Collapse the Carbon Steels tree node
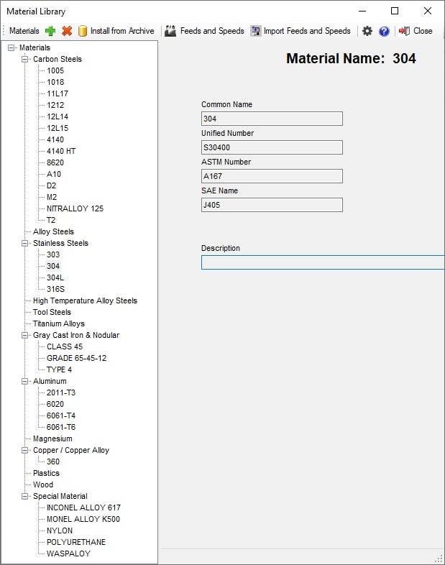This screenshot has height=565, width=445. point(25,59)
